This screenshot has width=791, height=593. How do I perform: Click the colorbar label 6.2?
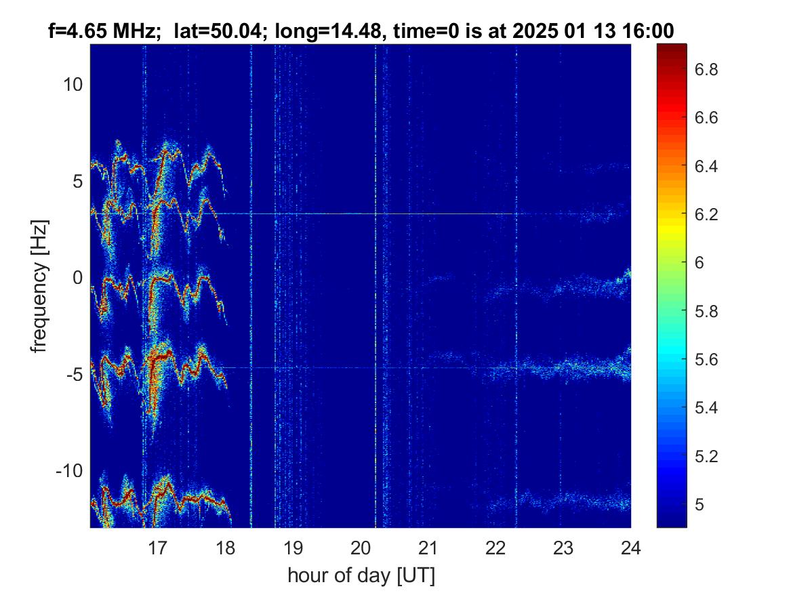tap(706, 214)
